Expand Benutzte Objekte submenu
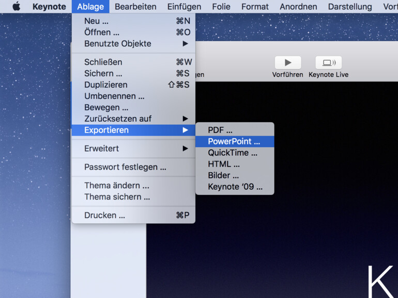398x298 pixels. pyautogui.click(x=133, y=43)
